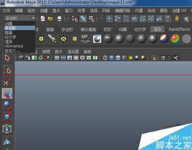Create an area light from shelf
The height and width of the screenshot is (150, 192).
coord(63,39)
